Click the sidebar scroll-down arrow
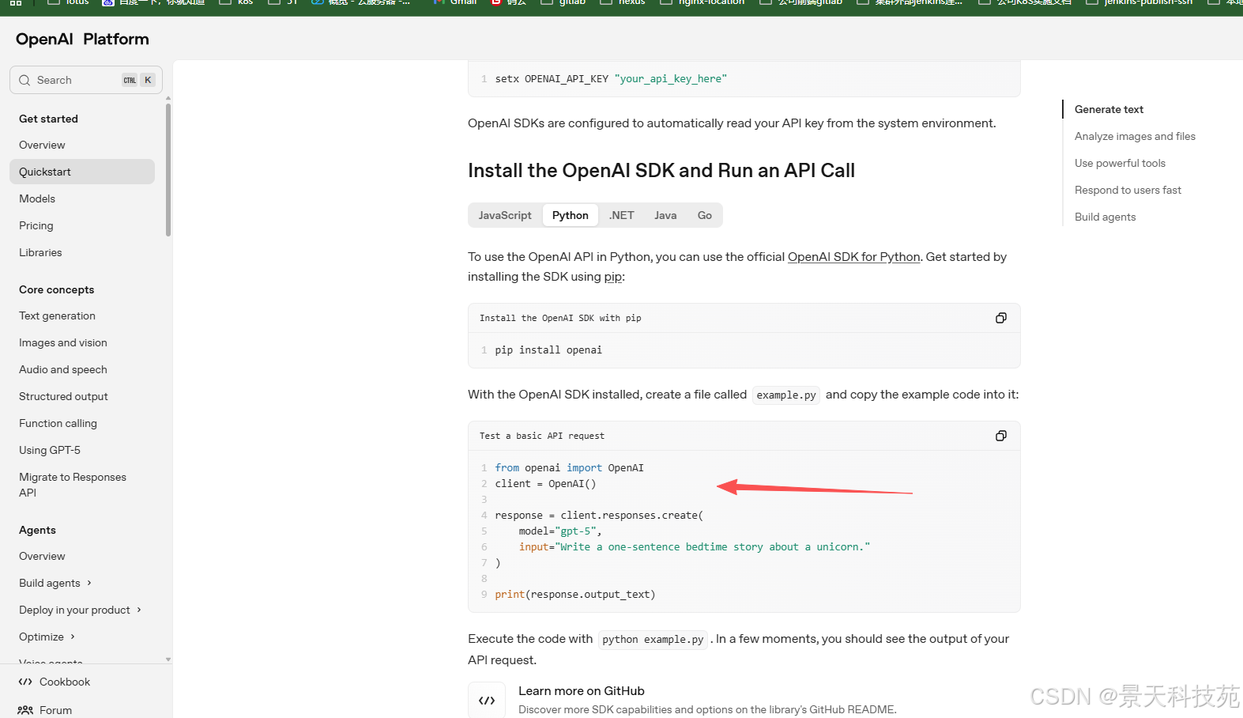Image resolution: width=1243 pixels, height=718 pixels. pos(168,659)
